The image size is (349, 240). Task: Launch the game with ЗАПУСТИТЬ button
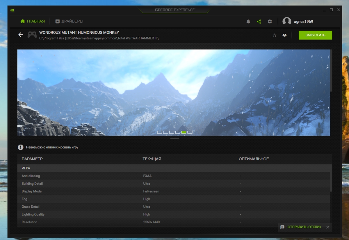(x=315, y=35)
